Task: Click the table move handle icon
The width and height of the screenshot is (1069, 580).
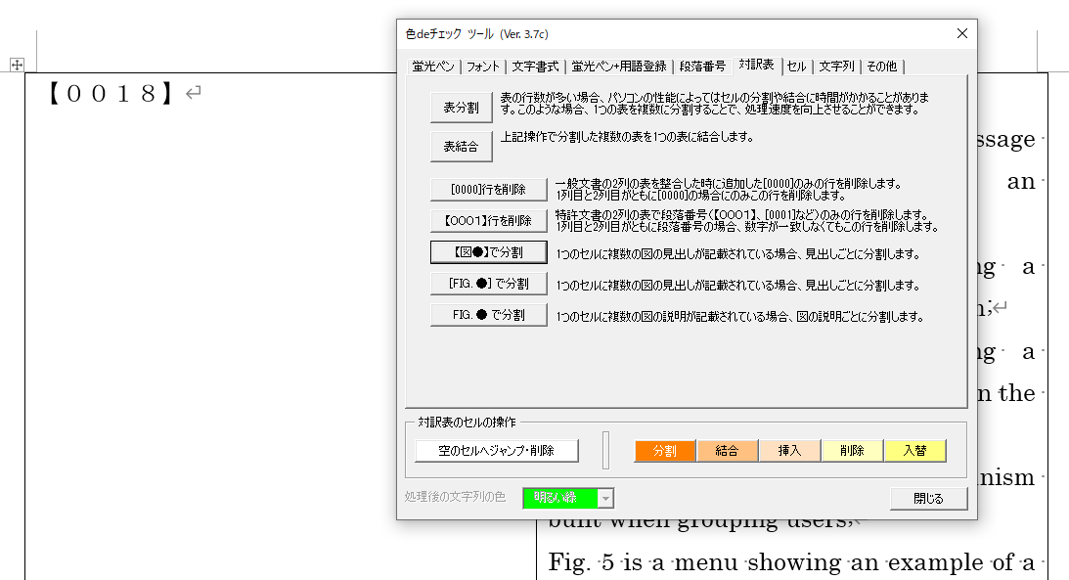Action: 17,65
